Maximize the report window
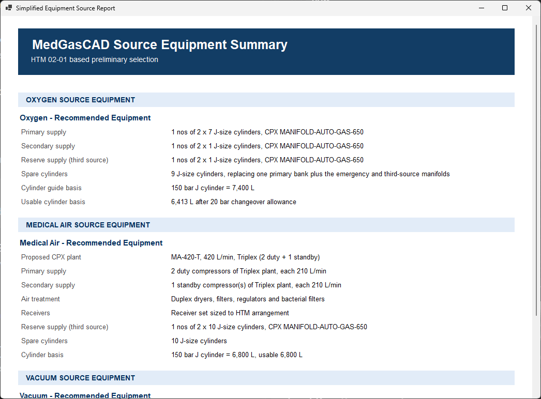This screenshot has height=399, width=541. click(x=504, y=8)
